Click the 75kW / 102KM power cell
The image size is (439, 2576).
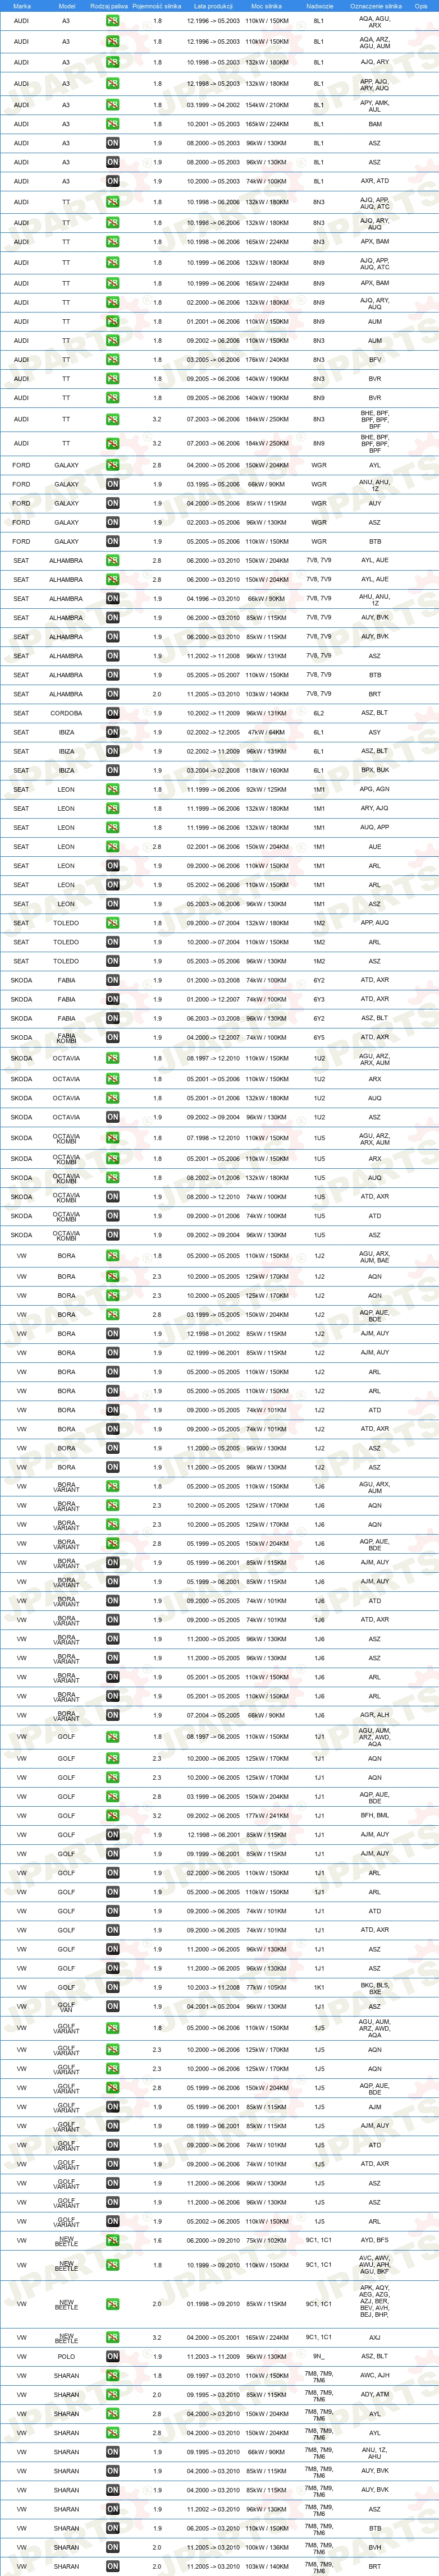tap(266, 2240)
